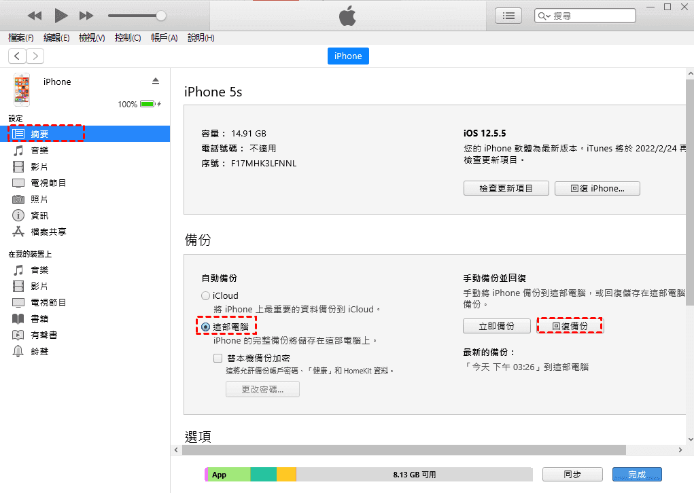Screen dimensions: 694x493
Task: Enable the 替本機備份加密 encrypt backup checkbox
Action: click(x=218, y=358)
